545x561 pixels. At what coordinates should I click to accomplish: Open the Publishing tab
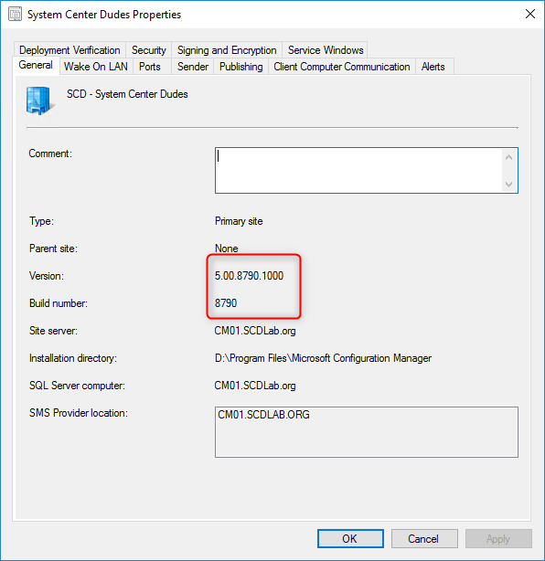pos(241,67)
